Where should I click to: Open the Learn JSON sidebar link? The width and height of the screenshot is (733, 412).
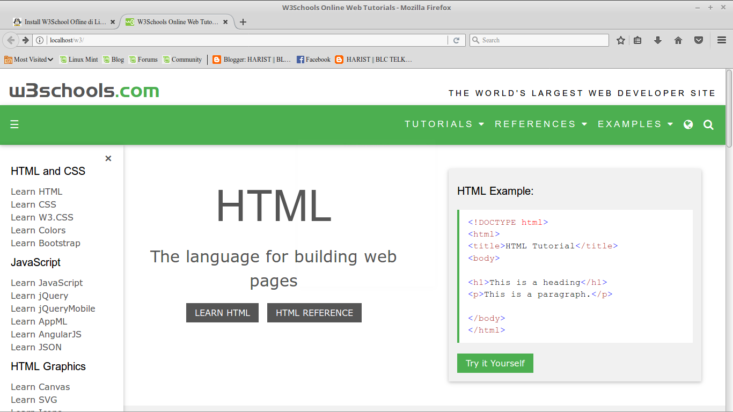click(36, 347)
